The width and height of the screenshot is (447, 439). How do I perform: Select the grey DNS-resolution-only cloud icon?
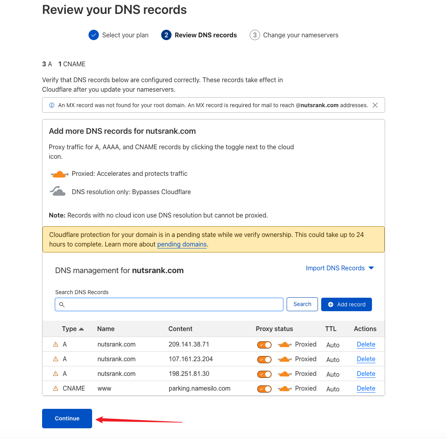[x=58, y=191]
